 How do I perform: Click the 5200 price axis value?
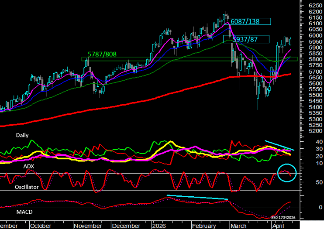pos(315,130)
